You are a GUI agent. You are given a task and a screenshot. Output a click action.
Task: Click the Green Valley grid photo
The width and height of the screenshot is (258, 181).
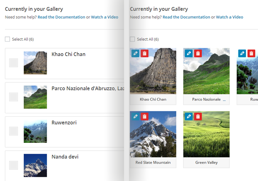coord(206,134)
